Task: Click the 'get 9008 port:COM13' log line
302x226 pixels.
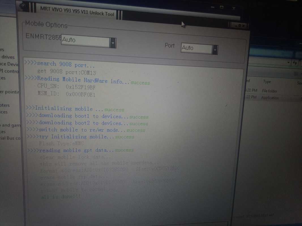Action: (67, 72)
